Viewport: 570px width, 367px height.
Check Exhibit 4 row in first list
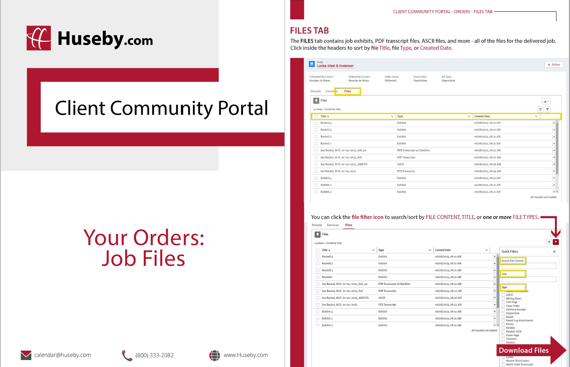316,178
